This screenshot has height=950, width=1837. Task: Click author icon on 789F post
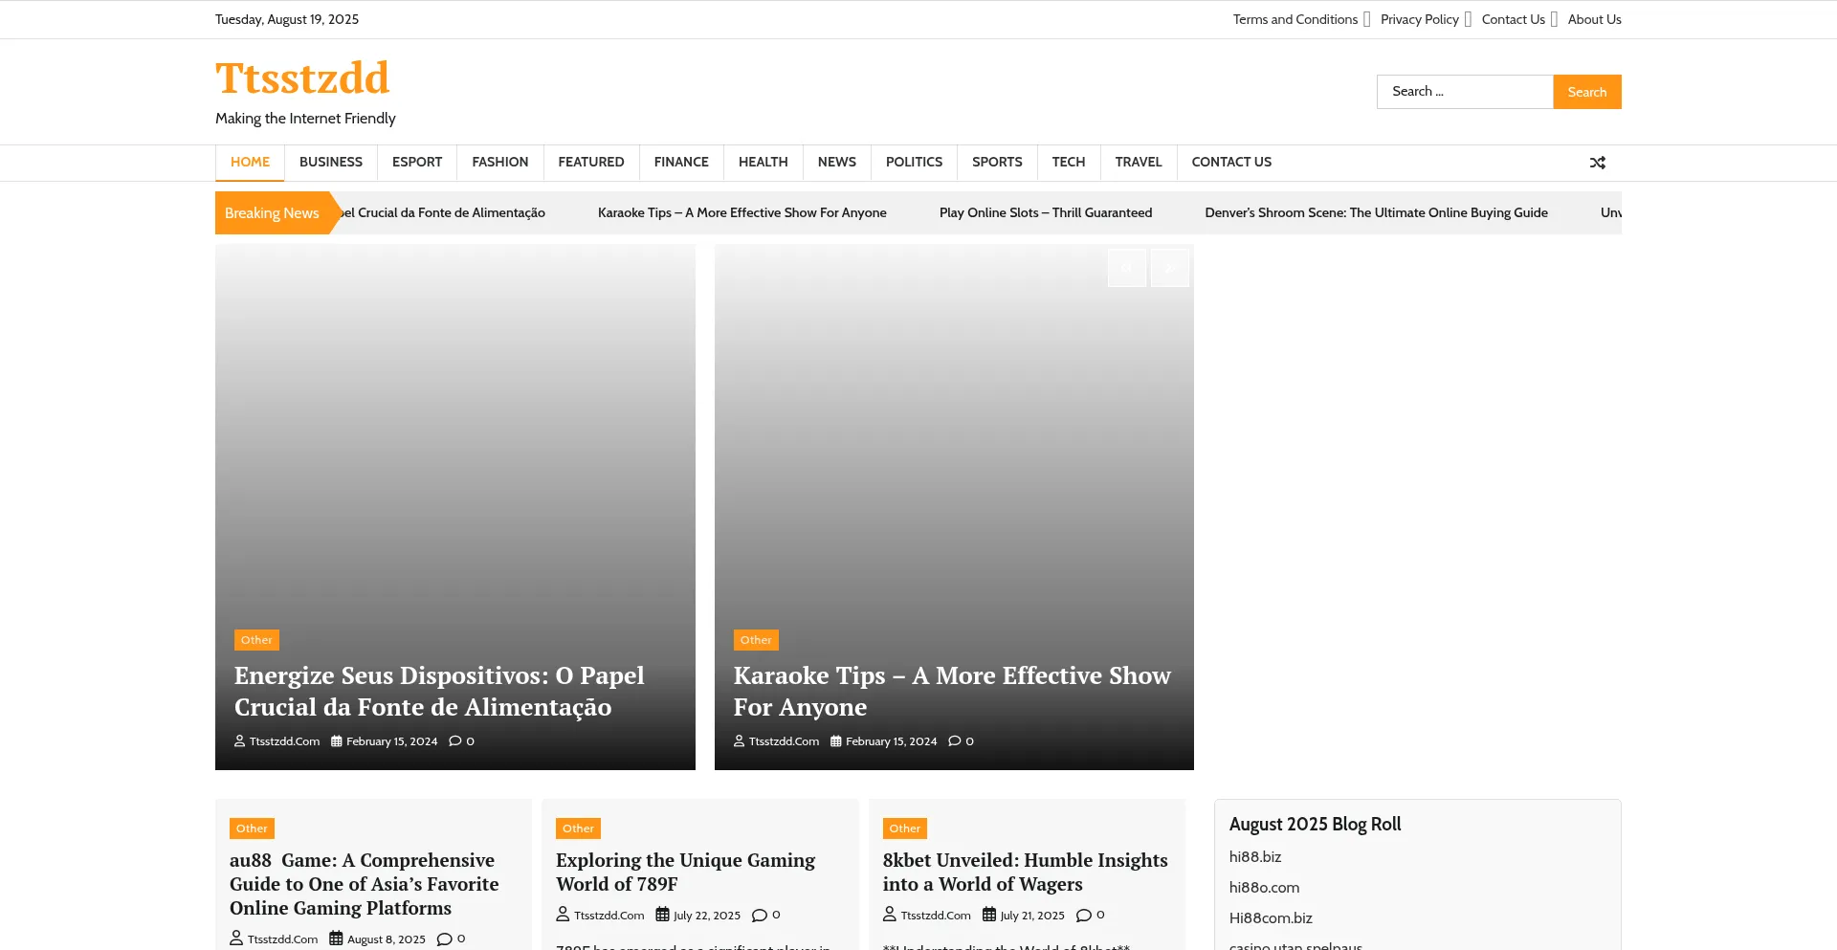point(563,915)
